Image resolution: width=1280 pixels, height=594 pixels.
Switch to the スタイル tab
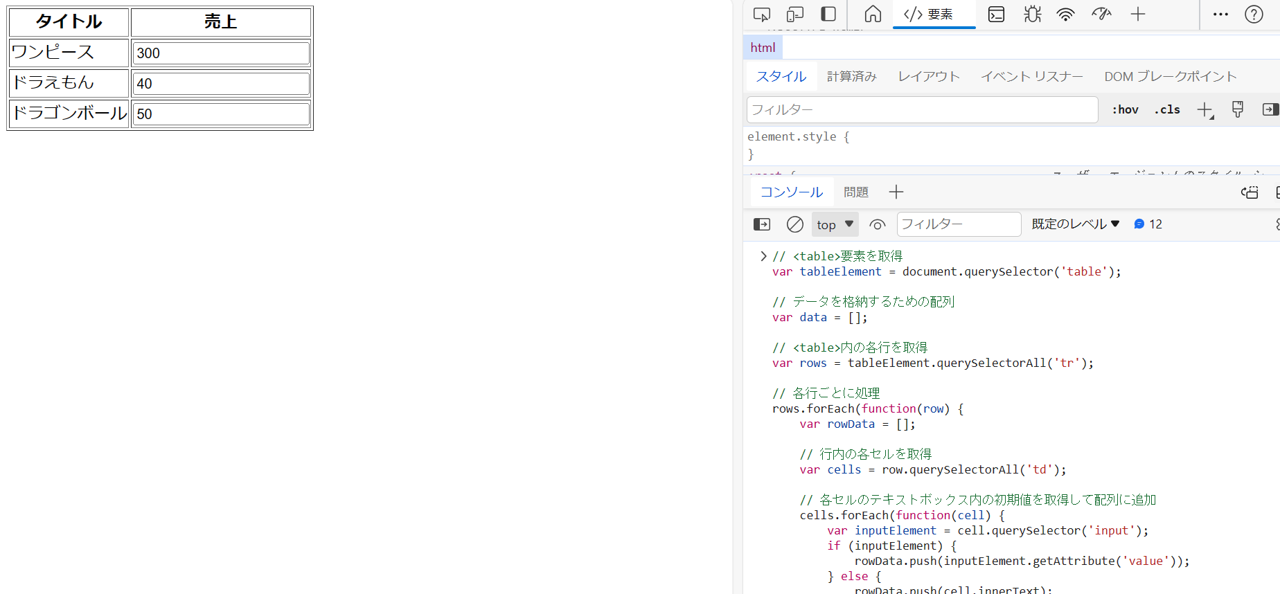781,76
